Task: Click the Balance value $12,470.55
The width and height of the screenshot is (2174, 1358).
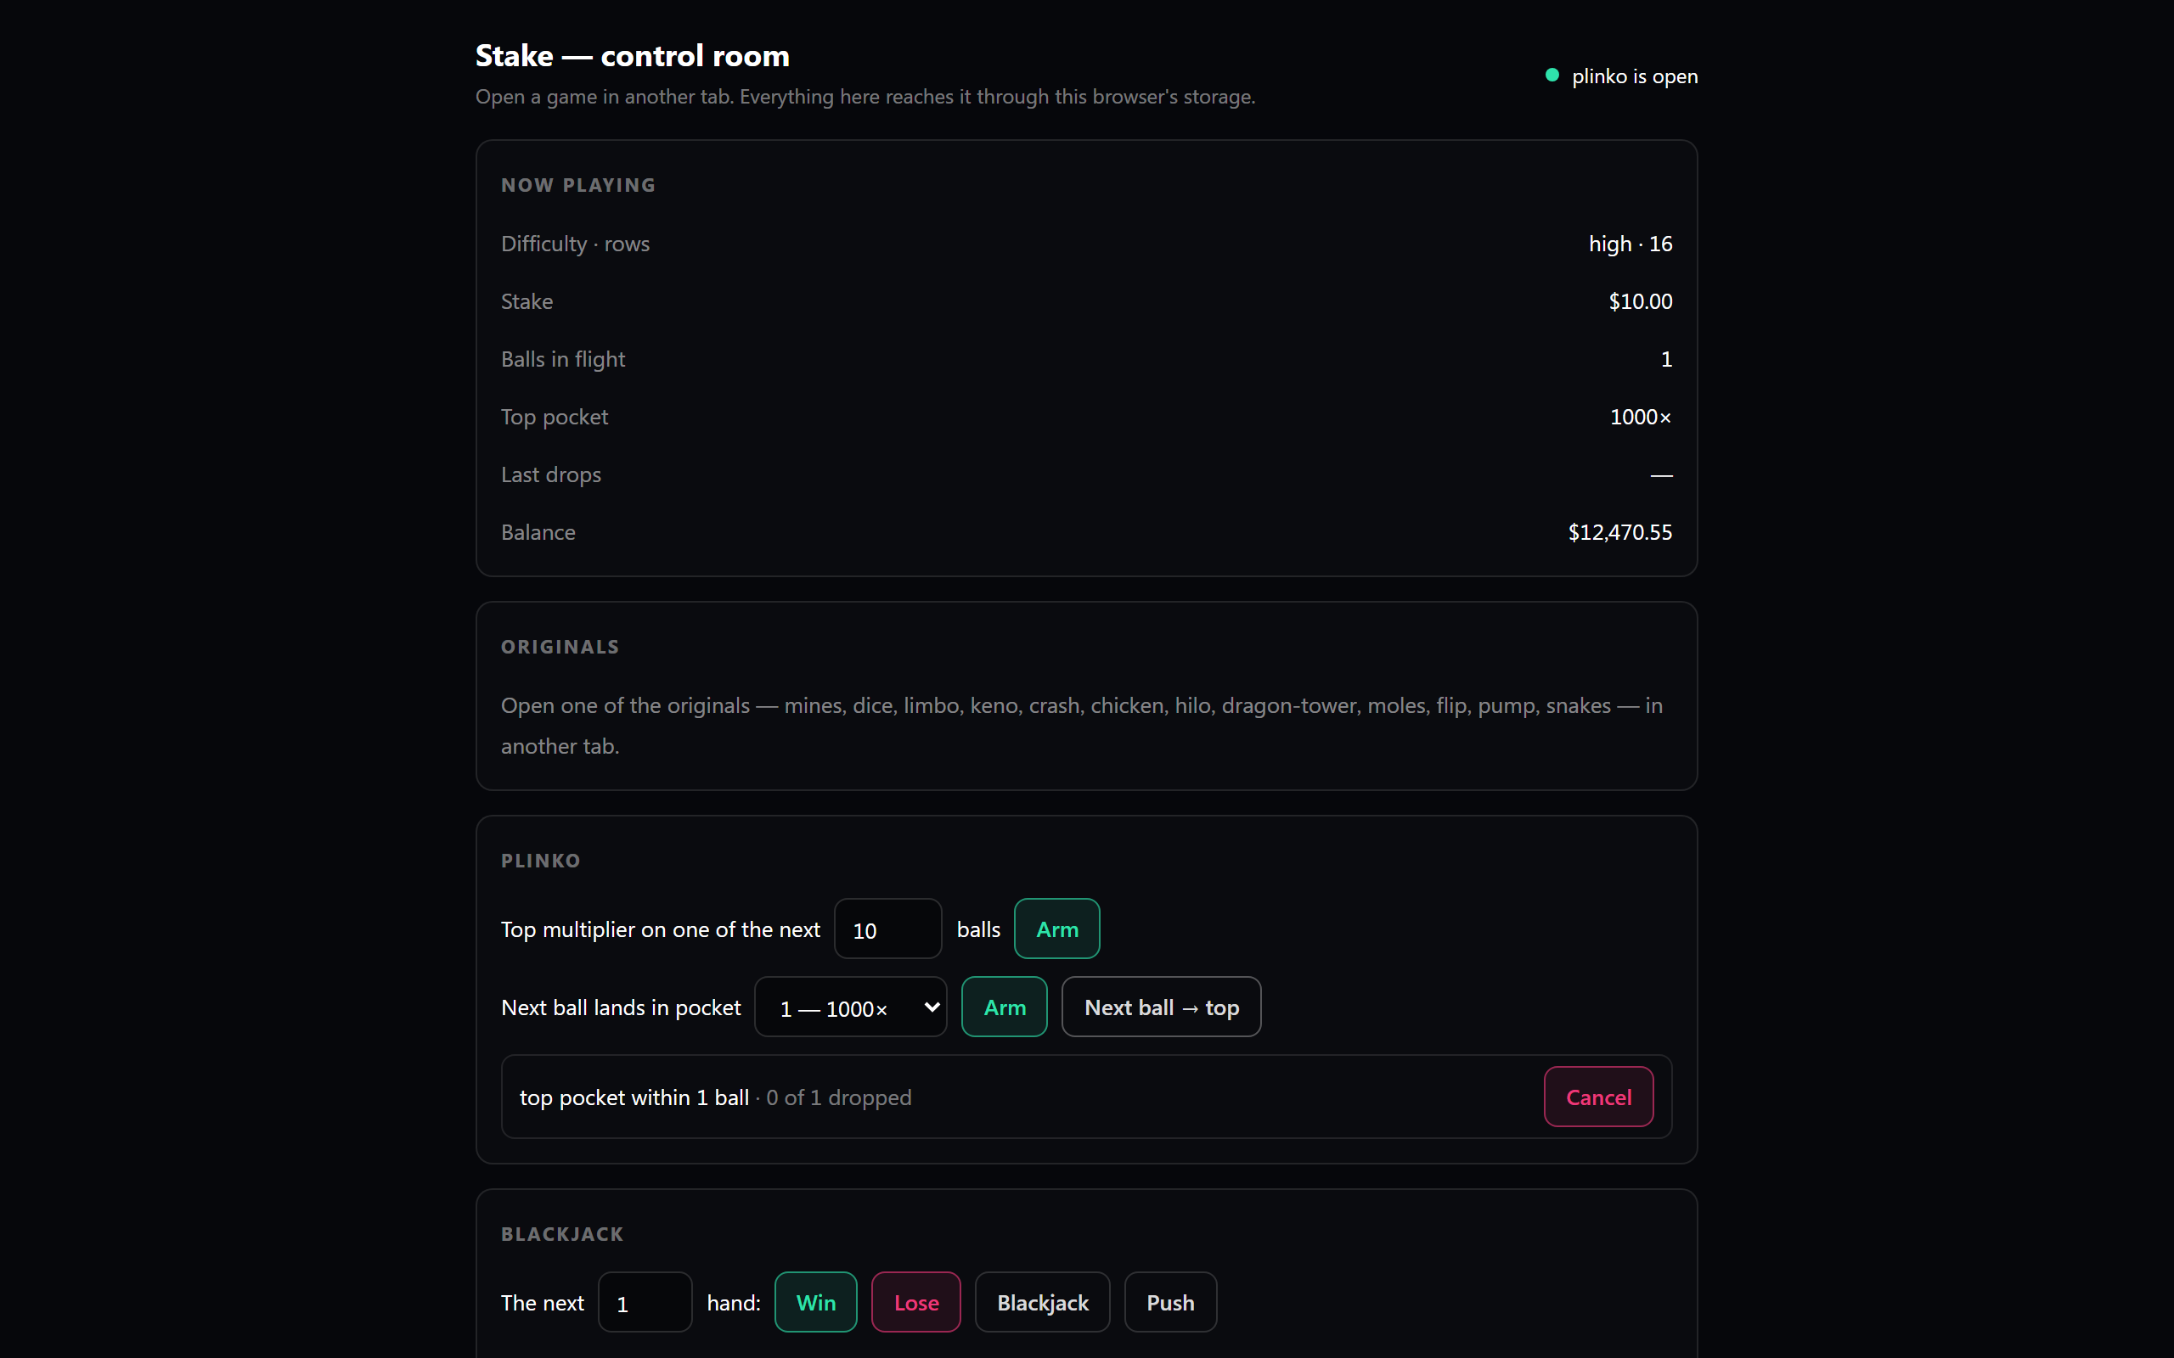Action: pos(1619,531)
